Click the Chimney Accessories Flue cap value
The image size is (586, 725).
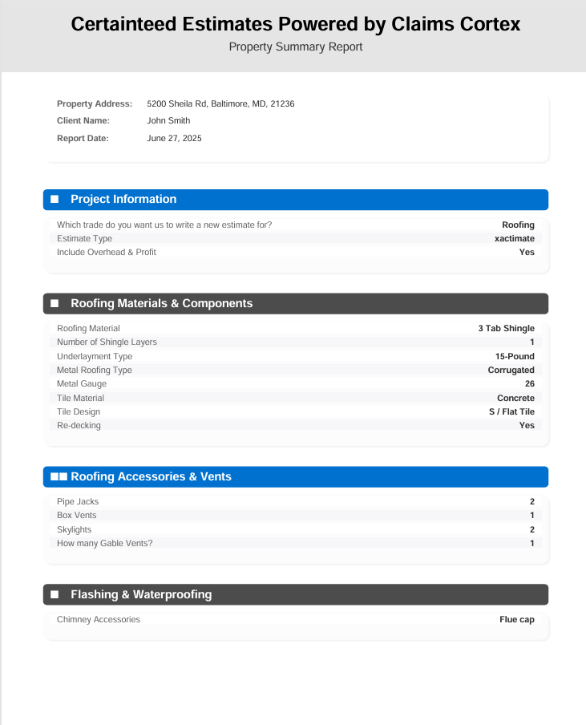coord(516,619)
